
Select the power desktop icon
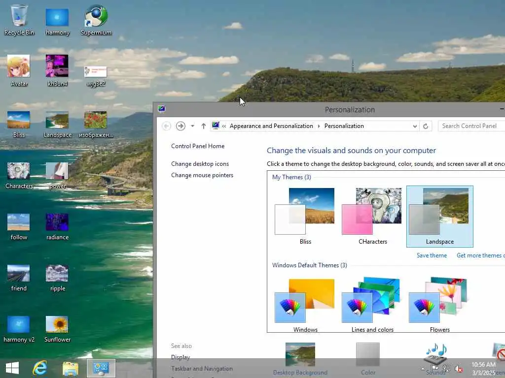point(57,176)
